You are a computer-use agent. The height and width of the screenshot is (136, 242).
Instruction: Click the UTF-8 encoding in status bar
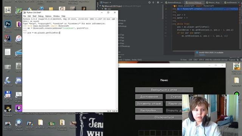pos(201,60)
